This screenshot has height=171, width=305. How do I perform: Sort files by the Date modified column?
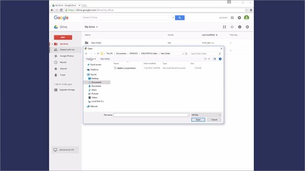point(150,64)
